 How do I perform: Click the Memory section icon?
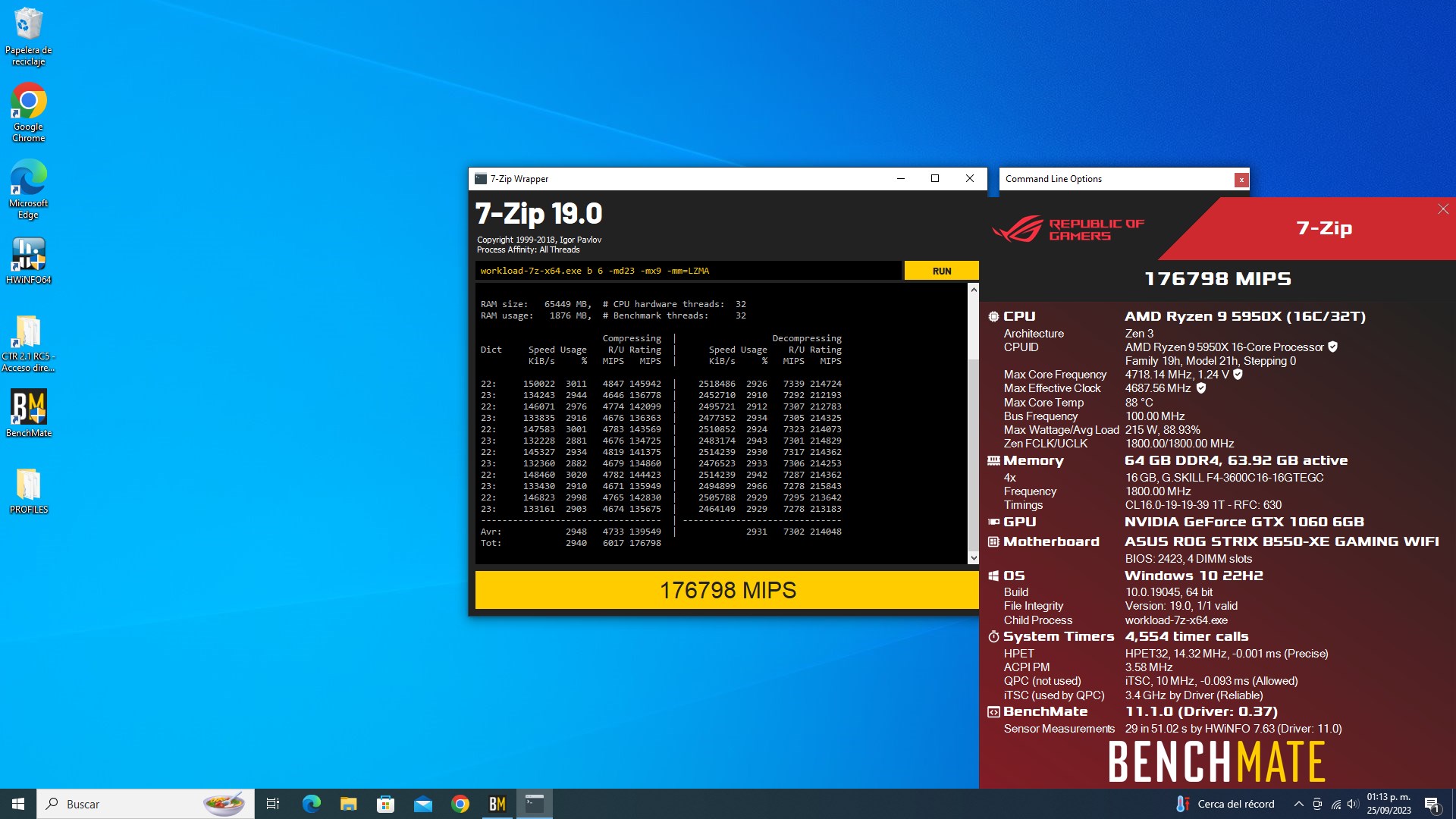point(993,460)
